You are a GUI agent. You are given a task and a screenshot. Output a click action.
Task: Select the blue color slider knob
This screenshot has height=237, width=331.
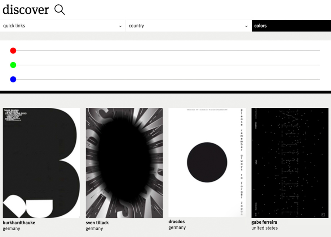(13, 79)
